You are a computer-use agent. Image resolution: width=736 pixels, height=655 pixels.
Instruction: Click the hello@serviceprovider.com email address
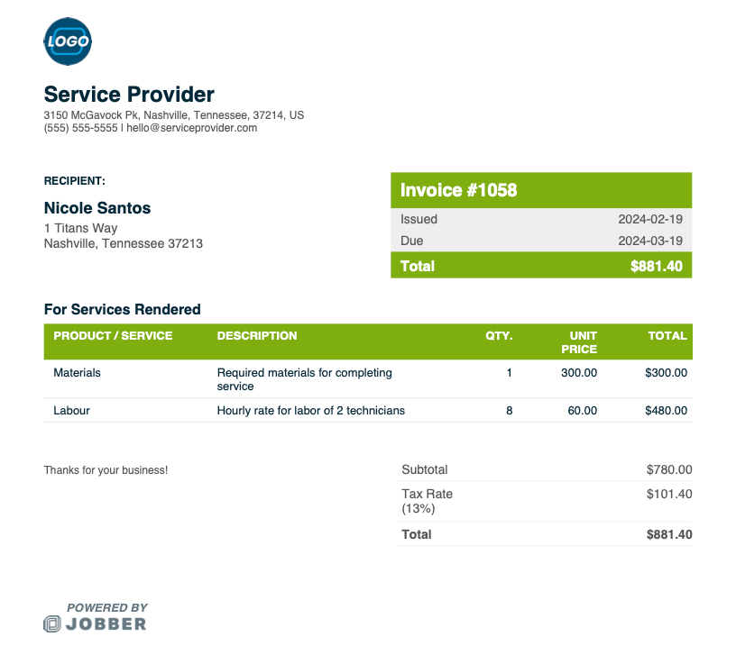point(191,128)
